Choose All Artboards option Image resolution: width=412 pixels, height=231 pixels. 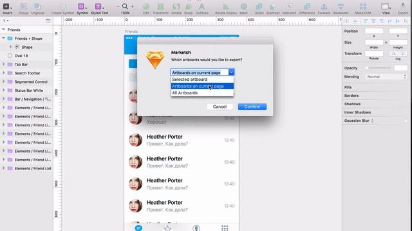(x=202, y=93)
